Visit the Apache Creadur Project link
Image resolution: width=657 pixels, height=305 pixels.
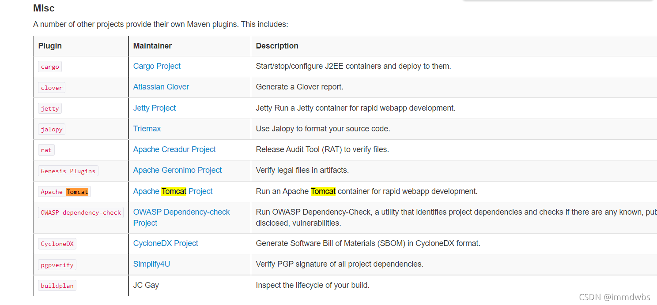click(x=174, y=149)
